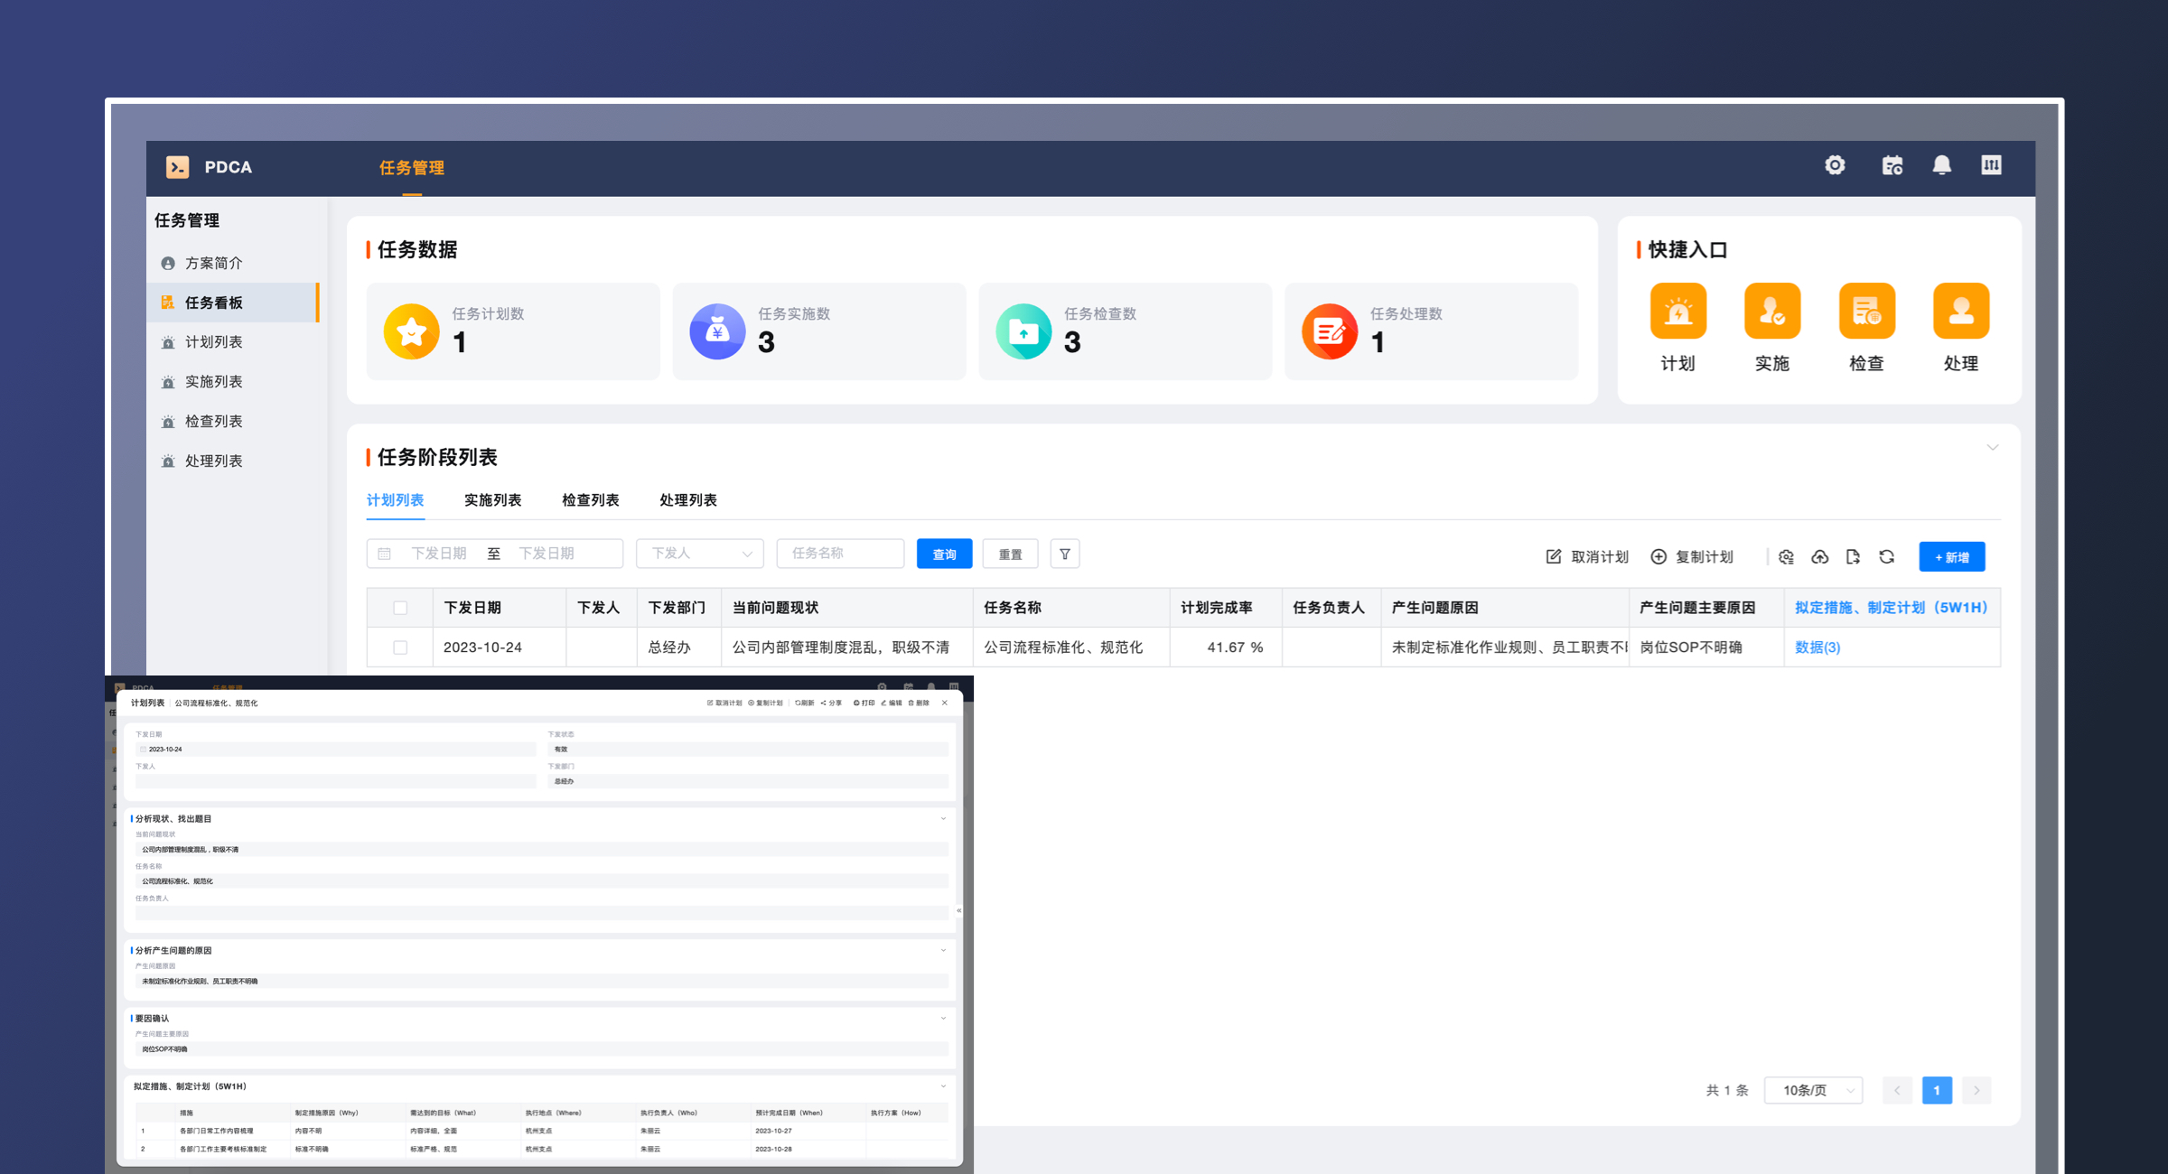Click the 计划 quick entry icon
This screenshot has width=2168, height=1174.
1677,312
